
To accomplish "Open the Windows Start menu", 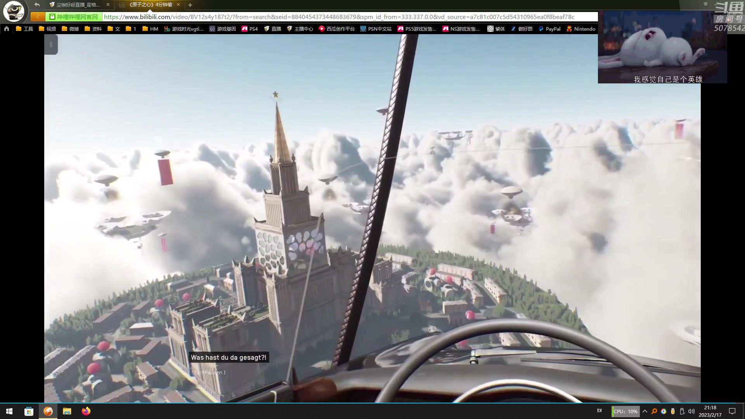I will pyautogui.click(x=9, y=411).
